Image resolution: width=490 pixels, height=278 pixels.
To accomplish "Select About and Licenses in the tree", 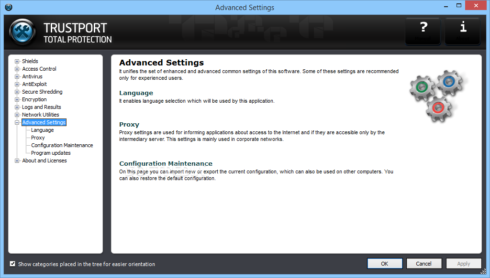I will point(45,160).
